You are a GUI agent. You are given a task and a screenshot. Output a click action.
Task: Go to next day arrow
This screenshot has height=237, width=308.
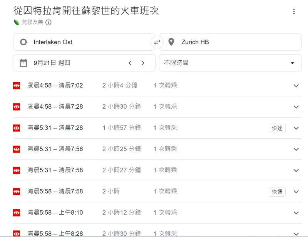[143, 63]
